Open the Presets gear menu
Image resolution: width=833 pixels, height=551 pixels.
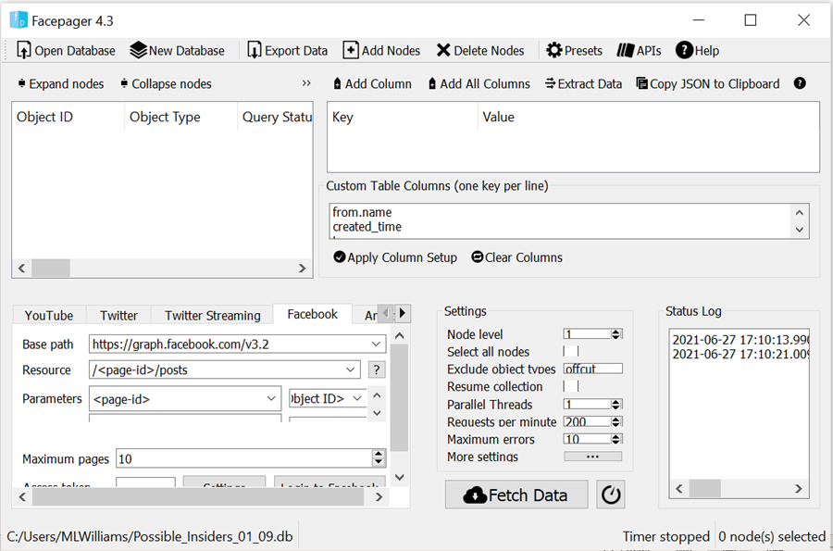point(574,51)
